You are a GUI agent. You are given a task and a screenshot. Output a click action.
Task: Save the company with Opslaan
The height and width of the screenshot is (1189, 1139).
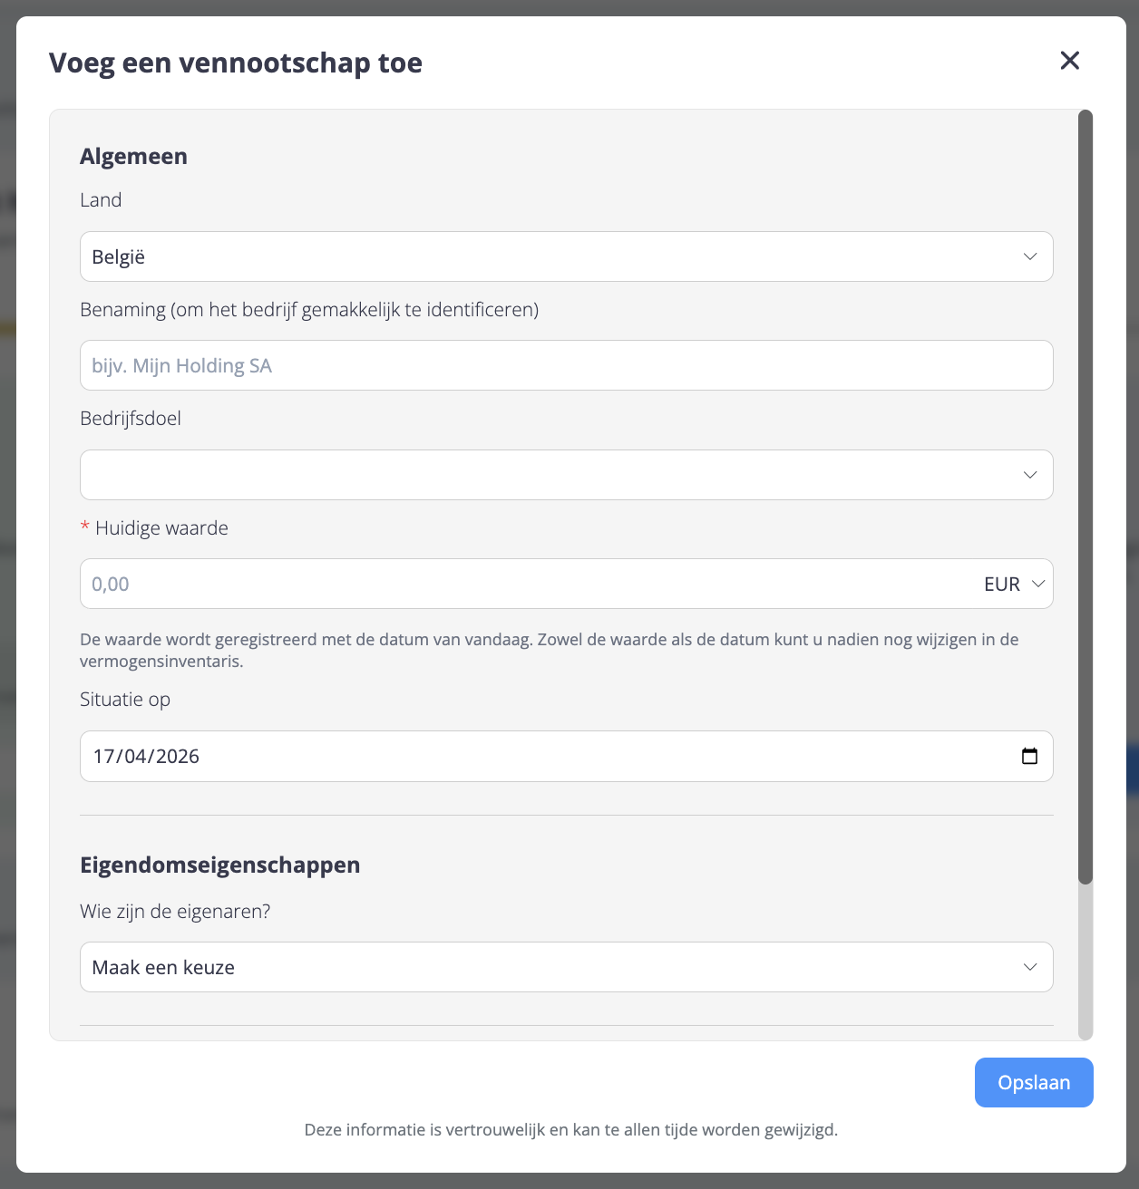[x=1033, y=1082]
